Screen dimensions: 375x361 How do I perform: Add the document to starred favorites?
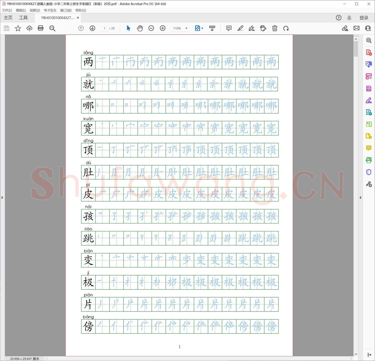pyautogui.click(x=18, y=28)
